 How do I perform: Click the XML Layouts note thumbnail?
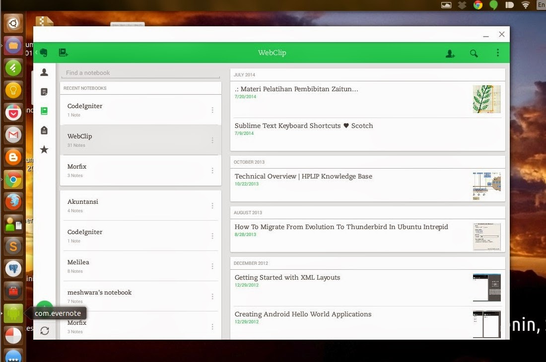[x=486, y=288]
